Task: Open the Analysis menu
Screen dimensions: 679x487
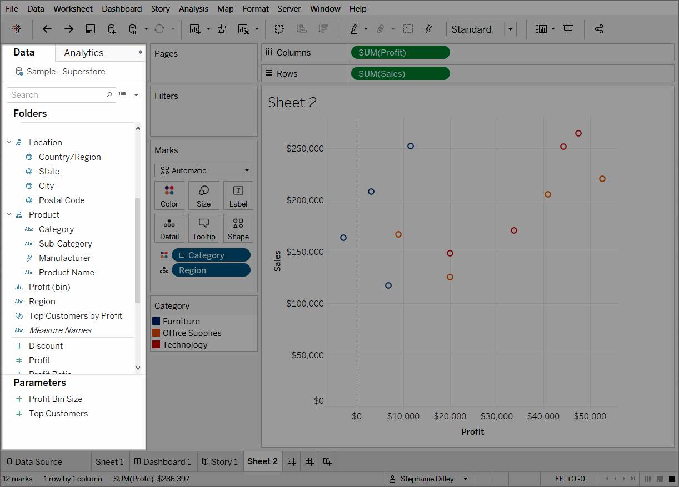Action: pyautogui.click(x=193, y=8)
